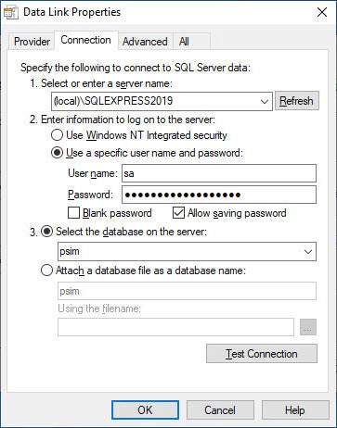Click inside the Password field
This screenshot has height=428, width=337.
pyautogui.click(x=219, y=195)
